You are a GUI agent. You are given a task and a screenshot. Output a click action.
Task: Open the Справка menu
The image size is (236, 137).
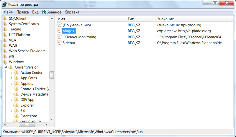pyautogui.click(x=72, y=12)
